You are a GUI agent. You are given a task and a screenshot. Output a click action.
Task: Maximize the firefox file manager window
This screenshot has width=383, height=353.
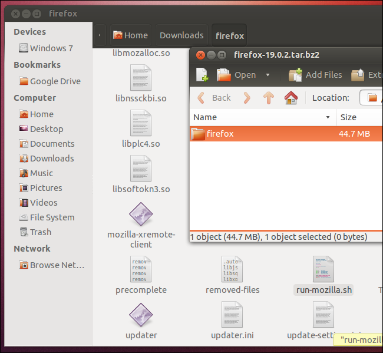pos(37,14)
